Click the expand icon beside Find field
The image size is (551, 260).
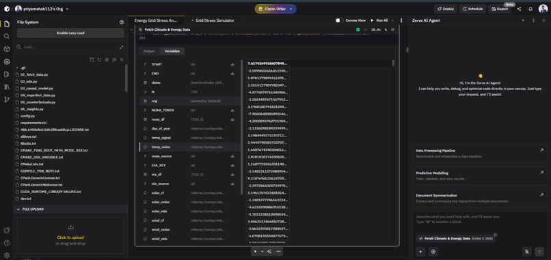[122, 47]
